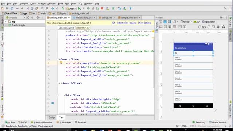The width and height of the screenshot is (233, 131).
Task: Toggle the Palette side button
Action: (x=157, y=26)
